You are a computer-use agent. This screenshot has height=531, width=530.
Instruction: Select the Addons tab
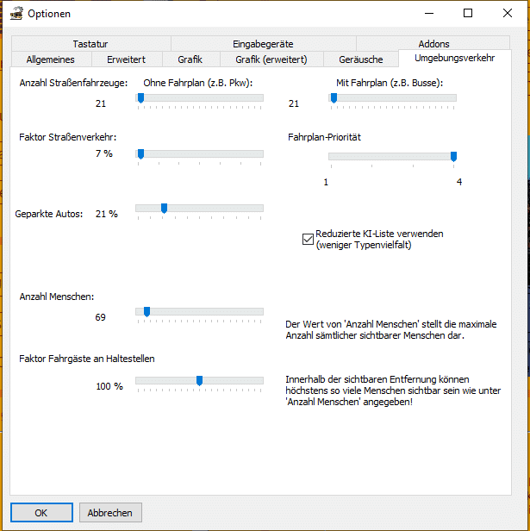point(433,44)
